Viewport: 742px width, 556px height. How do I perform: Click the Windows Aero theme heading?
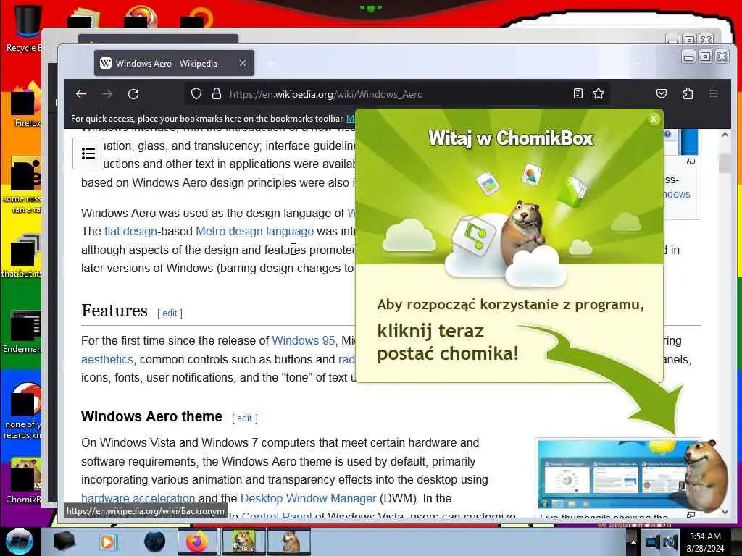coord(151,416)
